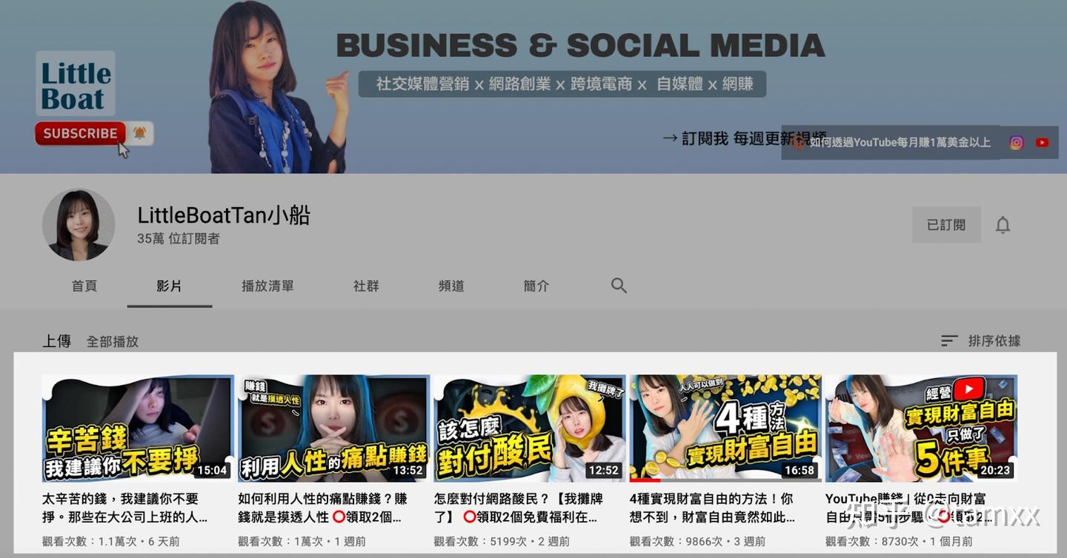Open channel search with the magnifier icon
This screenshot has height=558, width=1067.
(x=619, y=286)
